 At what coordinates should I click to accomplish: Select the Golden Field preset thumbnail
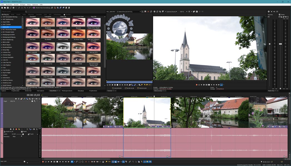click(78, 58)
